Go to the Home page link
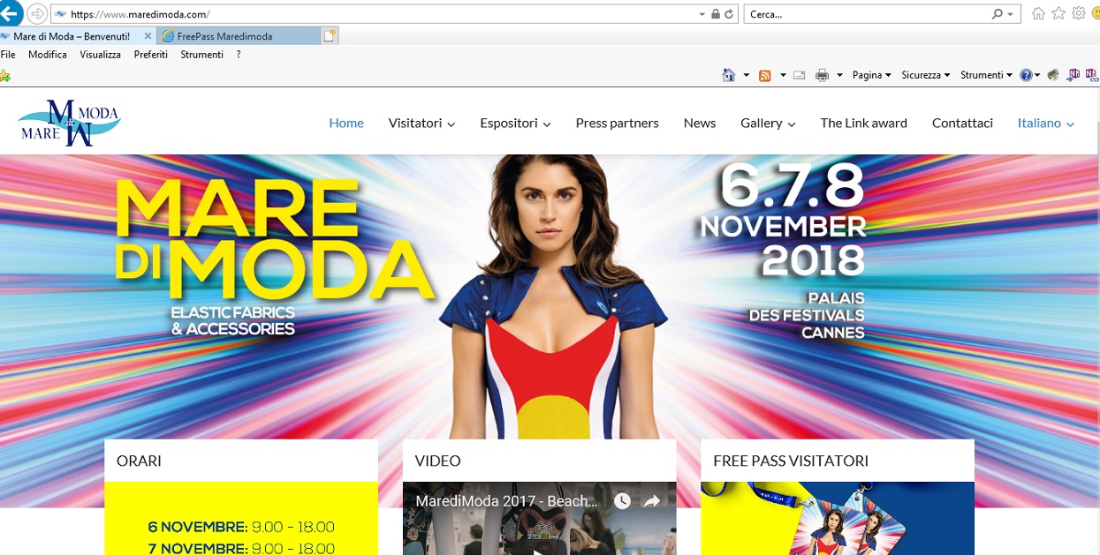 point(346,123)
